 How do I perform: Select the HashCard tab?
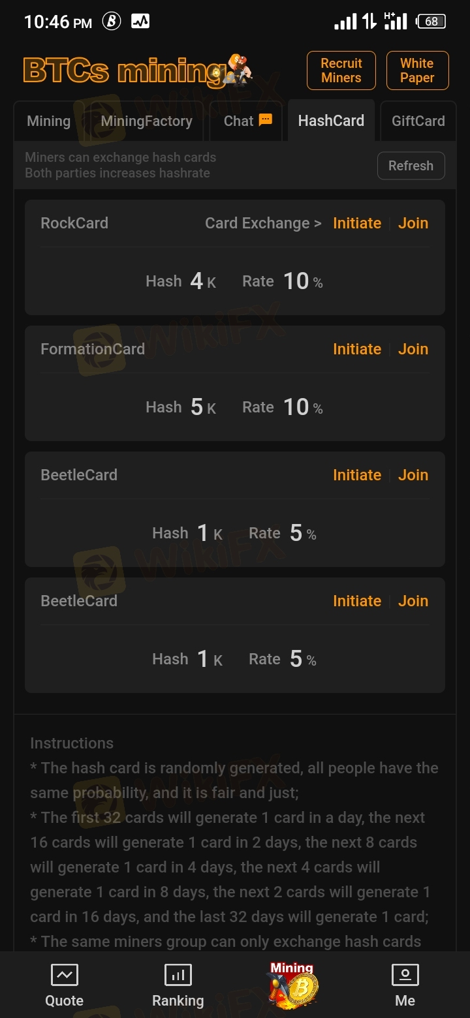coord(331,121)
